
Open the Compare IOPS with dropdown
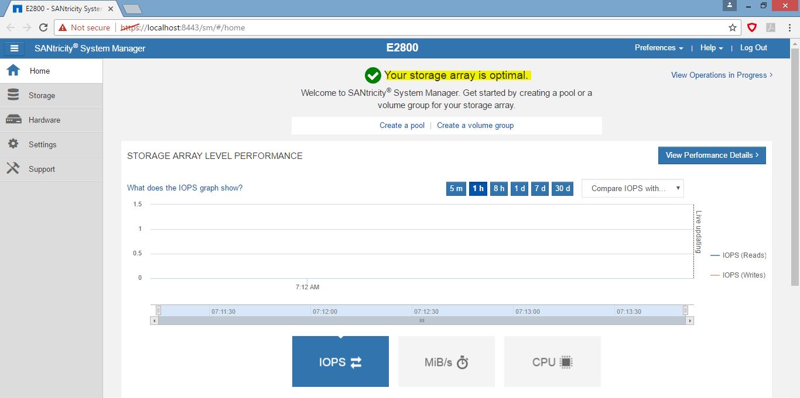pyautogui.click(x=633, y=188)
